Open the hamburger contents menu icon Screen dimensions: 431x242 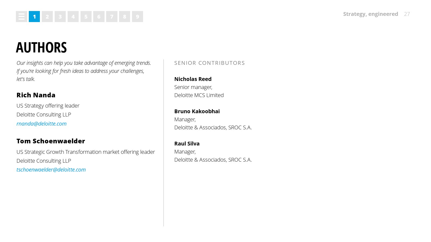[x=22, y=17]
